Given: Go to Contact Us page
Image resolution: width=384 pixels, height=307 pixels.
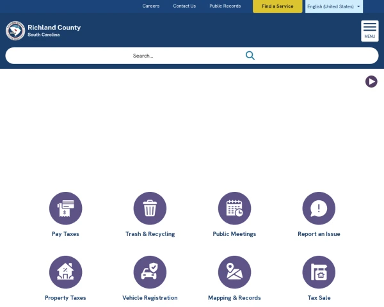Looking at the screenshot, I should 184,6.
